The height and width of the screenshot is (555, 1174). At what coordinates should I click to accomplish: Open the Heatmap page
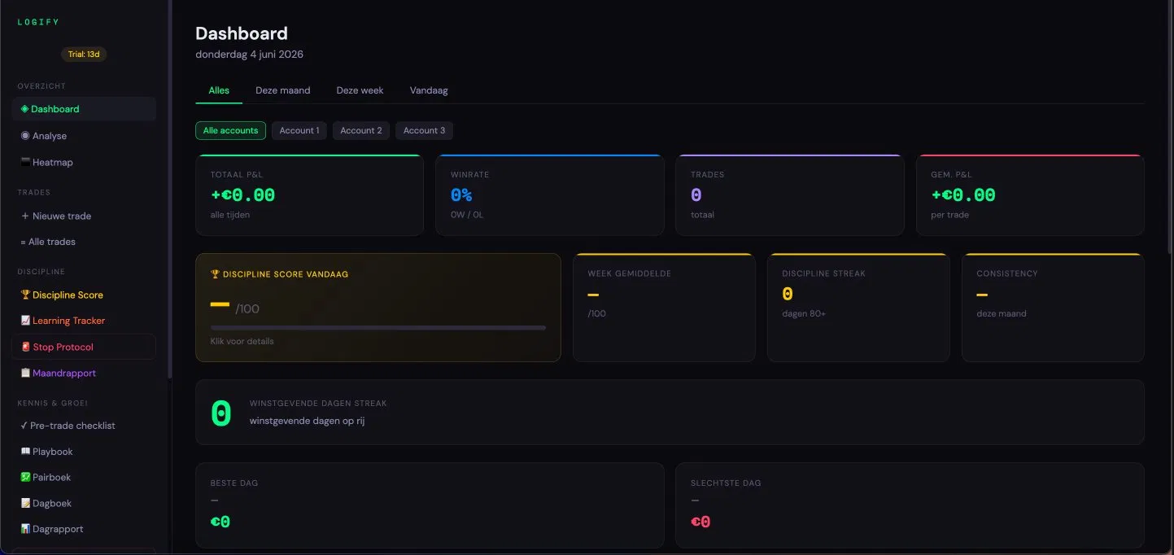coord(84,163)
